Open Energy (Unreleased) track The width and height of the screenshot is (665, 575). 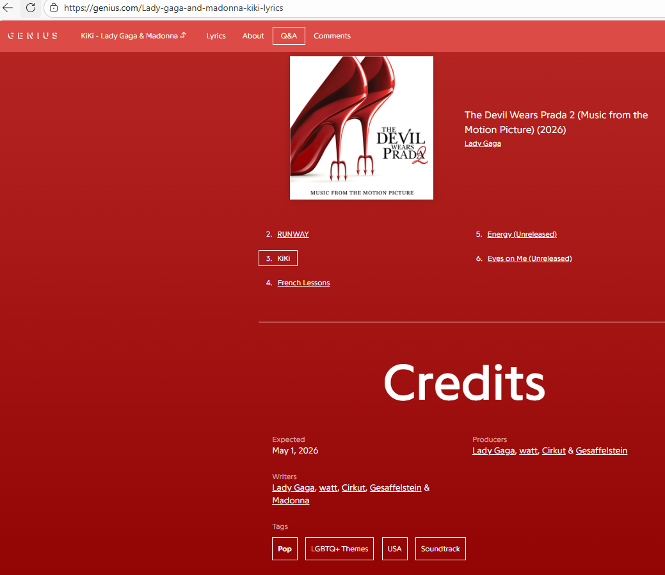click(522, 234)
